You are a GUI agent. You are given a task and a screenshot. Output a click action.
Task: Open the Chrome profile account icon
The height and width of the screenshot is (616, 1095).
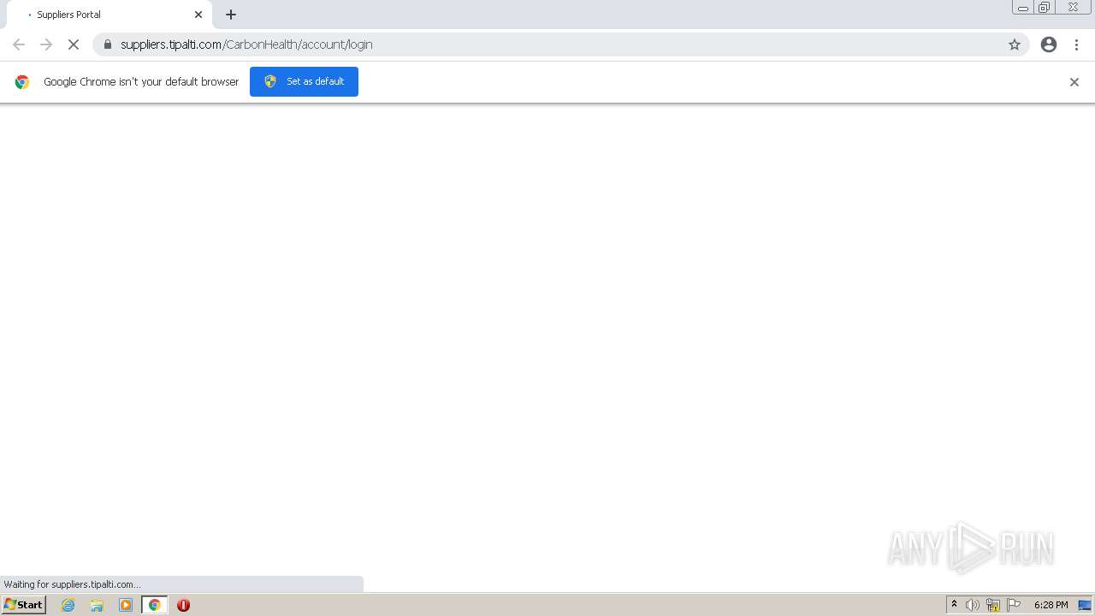click(x=1049, y=44)
